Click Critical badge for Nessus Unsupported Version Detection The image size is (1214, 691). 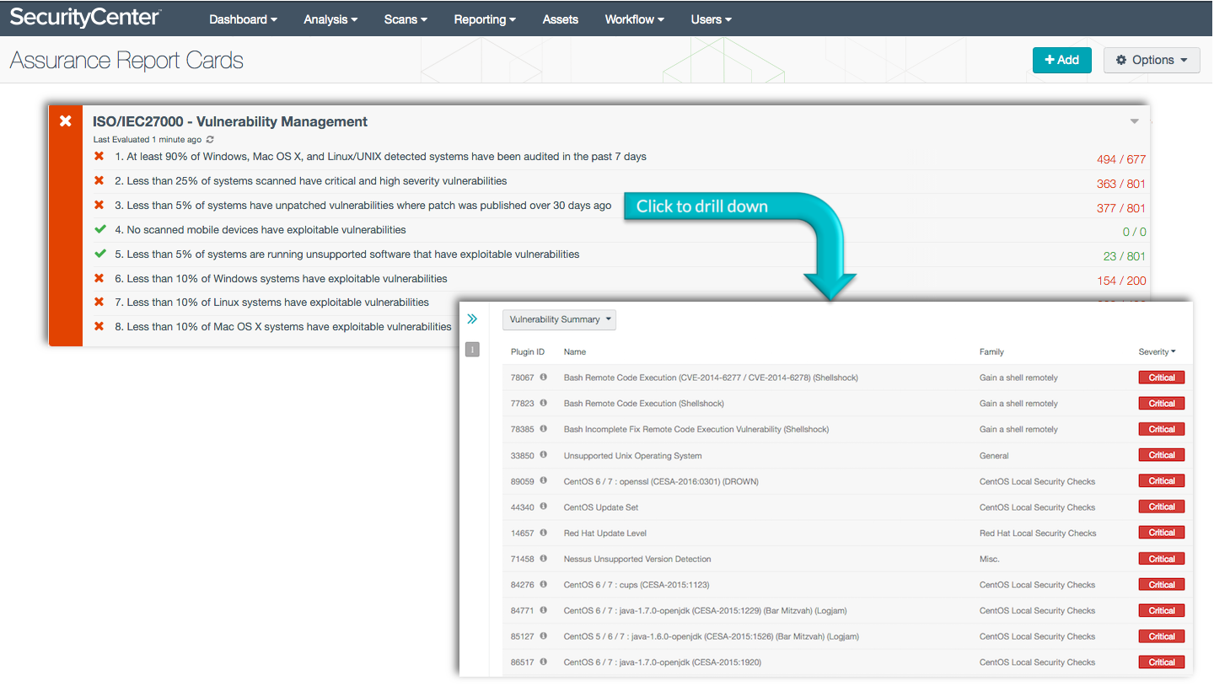[x=1162, y=559]
